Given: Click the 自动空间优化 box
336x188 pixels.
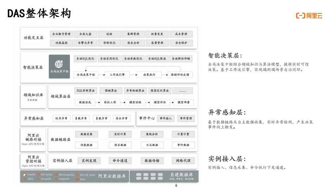Looking at the screenshot, I should (109, 58).
